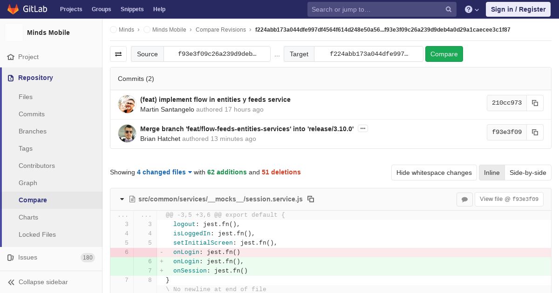This screenshot has width=559, height=293.
Task: Expand the merge commit description ellipsis
Action: coord(363,128)
